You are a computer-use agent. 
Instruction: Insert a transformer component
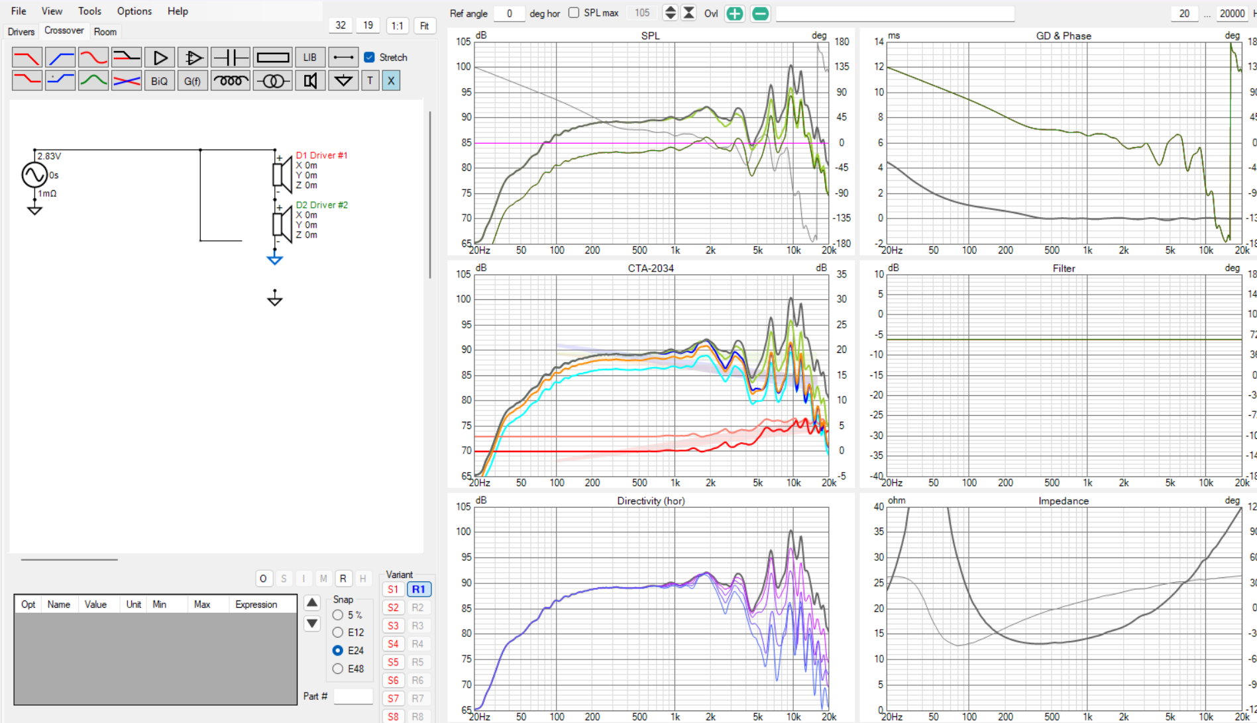[272, 81]
